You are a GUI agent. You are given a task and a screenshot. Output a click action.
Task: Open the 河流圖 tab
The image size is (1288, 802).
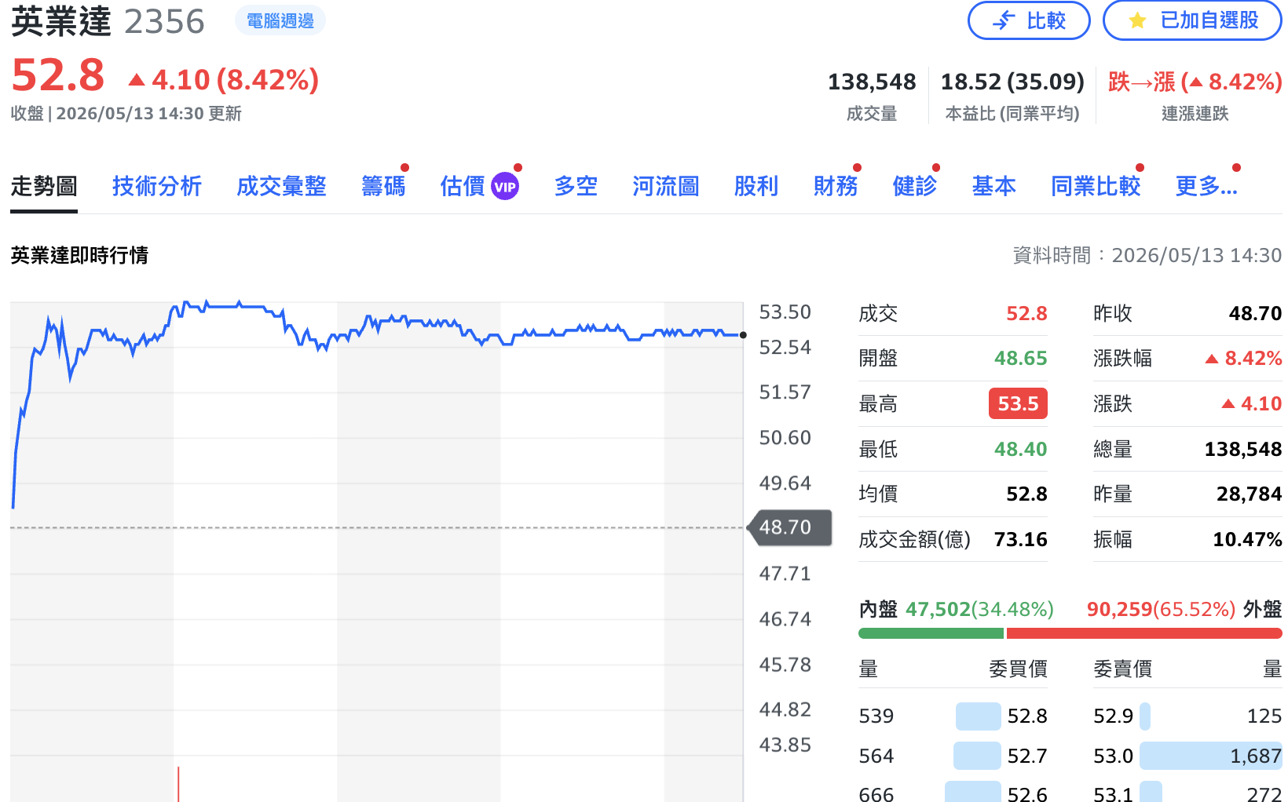coord(666,186)
